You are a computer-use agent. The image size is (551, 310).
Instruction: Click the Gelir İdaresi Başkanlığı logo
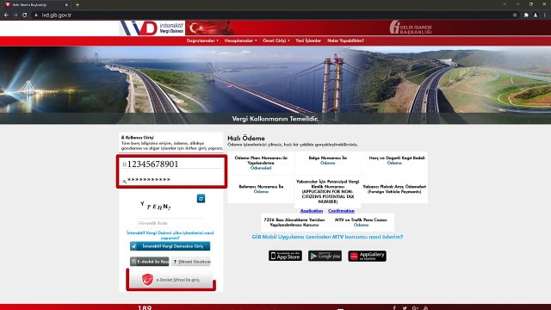click(411, 28)
